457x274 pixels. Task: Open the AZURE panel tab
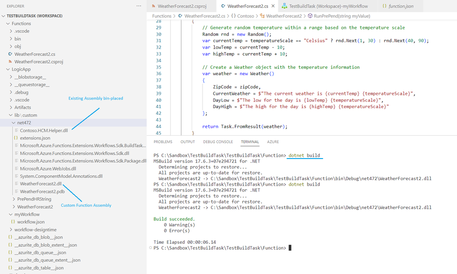pos(273,142)
